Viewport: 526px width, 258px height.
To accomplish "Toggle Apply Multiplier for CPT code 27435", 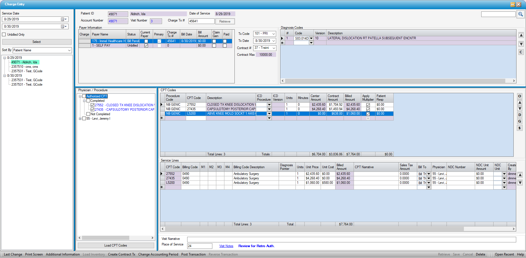I will (x=368, y=109).
